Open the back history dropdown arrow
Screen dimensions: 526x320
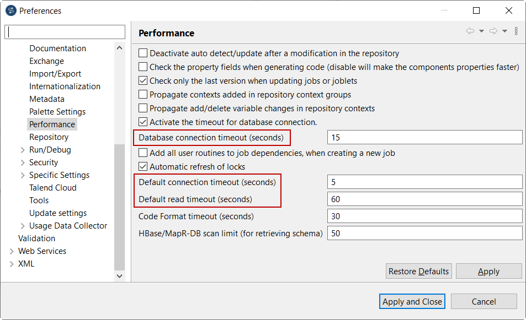[481, 31]
